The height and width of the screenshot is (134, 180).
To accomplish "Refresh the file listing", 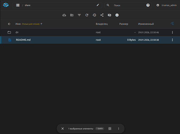I will [x=87, y=15].
